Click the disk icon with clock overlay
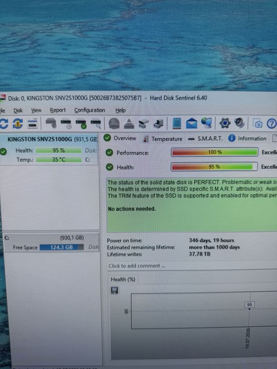 pos(66,123)
